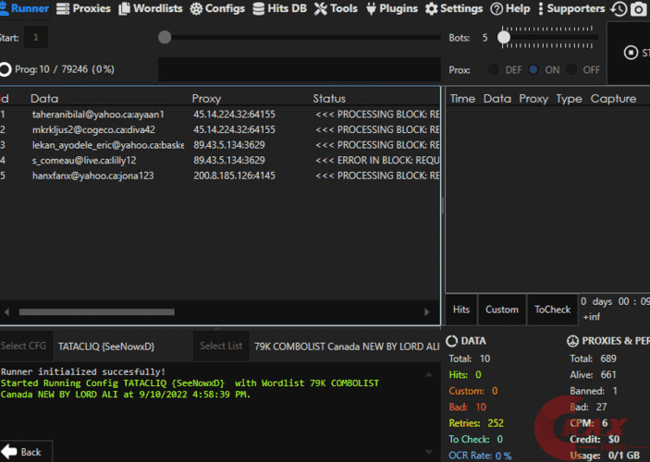The height and width of the screenshot is (462, 650).
Task: Set proxy mode to OFF
Action: point(572,70)
